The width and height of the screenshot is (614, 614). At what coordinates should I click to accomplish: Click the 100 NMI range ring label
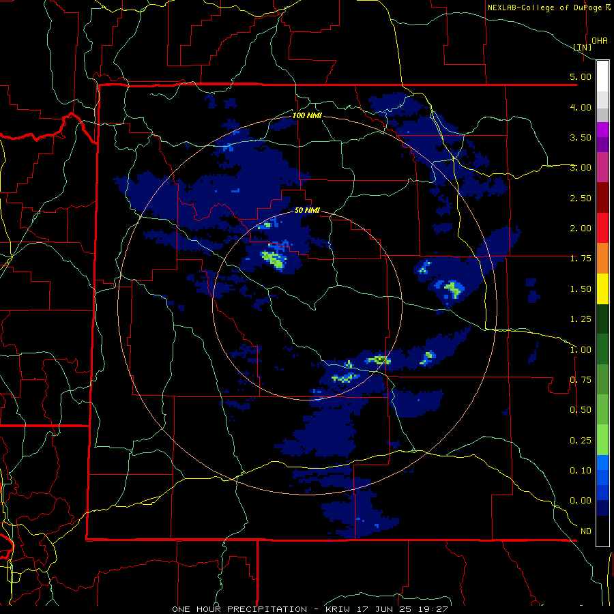coord(307,115)
